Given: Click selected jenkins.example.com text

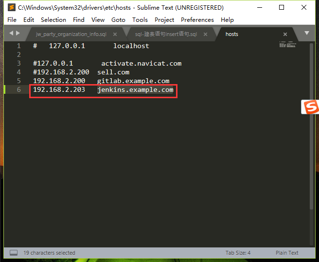Looking at the screenshot, I should tap(135, 90).
